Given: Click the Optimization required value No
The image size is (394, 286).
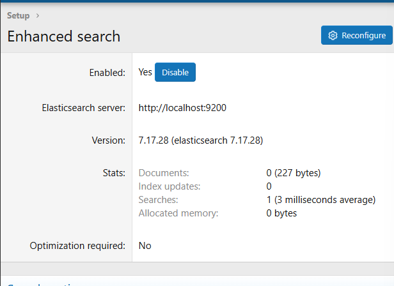Looking at the screenshot, I should (x=145, y=246).
